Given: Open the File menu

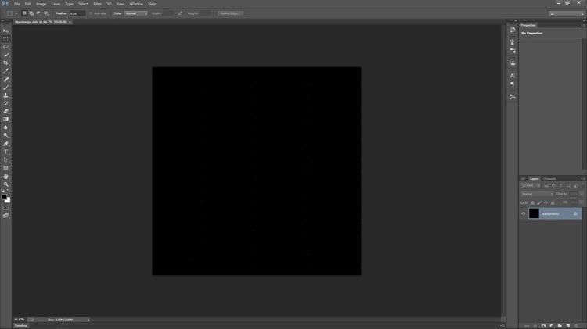Looking at the screenshot, I should 17,4.
